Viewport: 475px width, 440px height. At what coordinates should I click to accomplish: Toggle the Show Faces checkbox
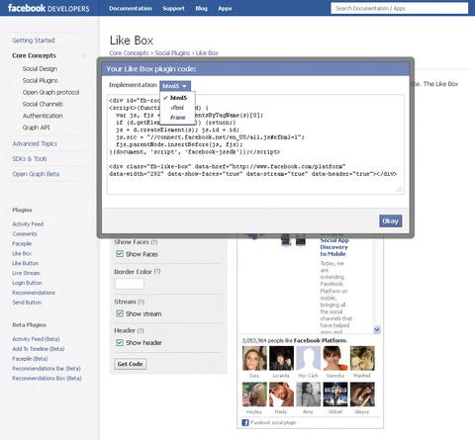click(120, 254)
